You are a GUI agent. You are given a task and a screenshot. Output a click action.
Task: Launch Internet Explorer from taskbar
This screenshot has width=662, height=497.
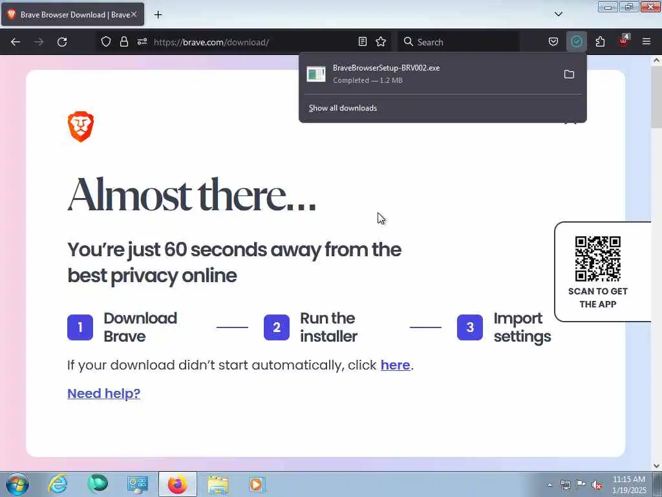58,484
